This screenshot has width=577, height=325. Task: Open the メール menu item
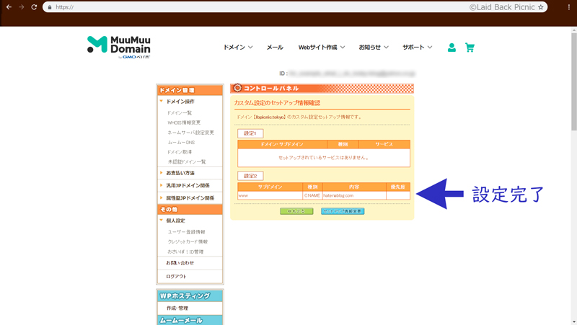[275, 47]
